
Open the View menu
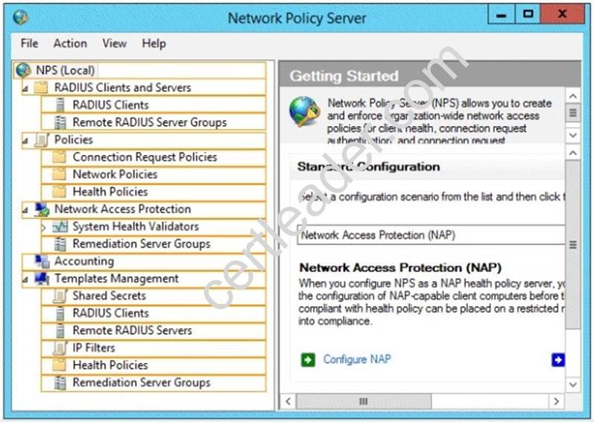click(x=114, y=43)
